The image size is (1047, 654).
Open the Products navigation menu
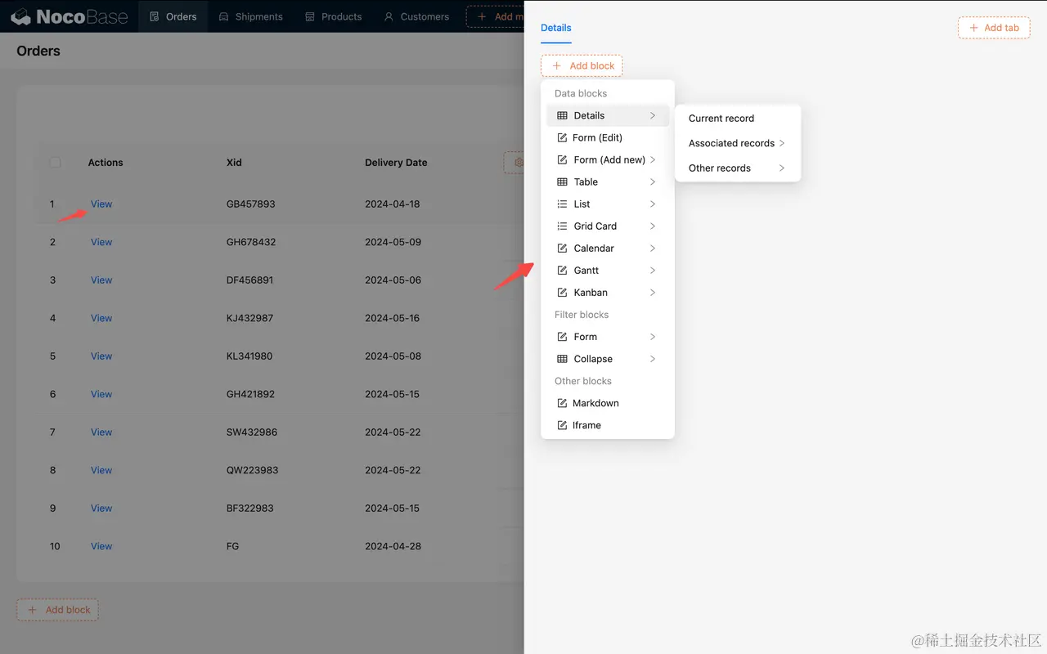333,16
